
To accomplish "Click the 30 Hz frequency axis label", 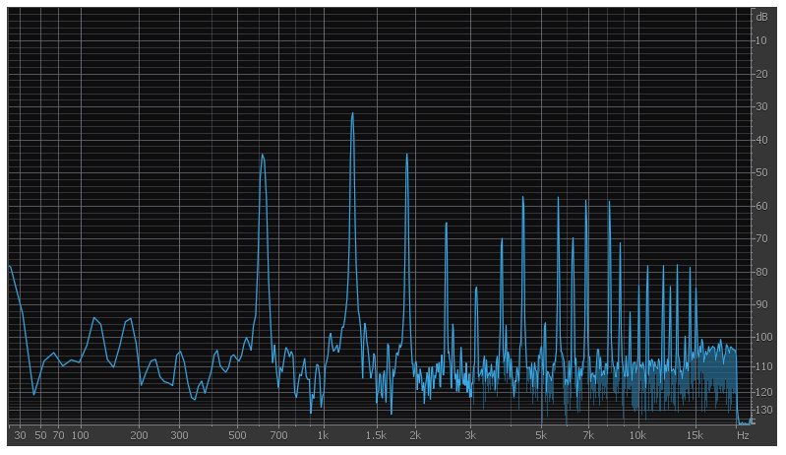I will tap(20, 435).
